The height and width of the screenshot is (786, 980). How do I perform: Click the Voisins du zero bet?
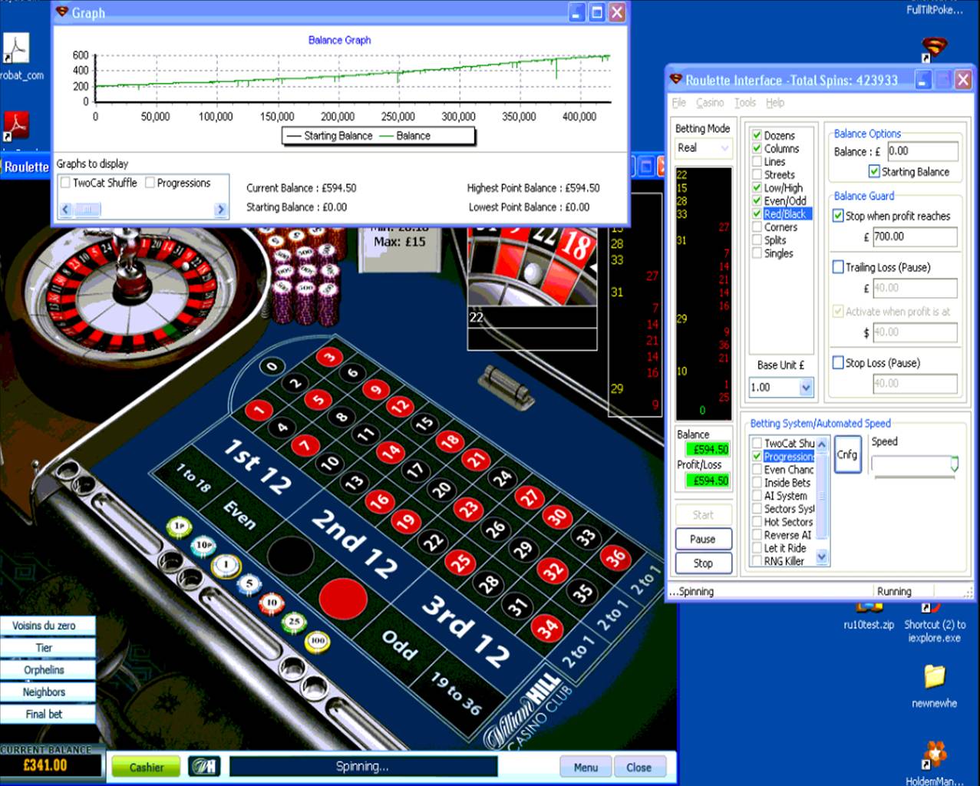47,626
